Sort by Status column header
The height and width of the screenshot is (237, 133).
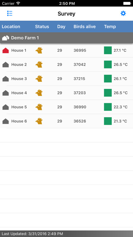(x=42, y=27)
